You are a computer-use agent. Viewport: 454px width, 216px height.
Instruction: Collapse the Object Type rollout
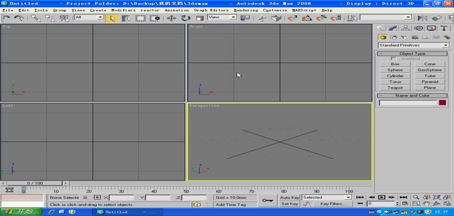412,54
